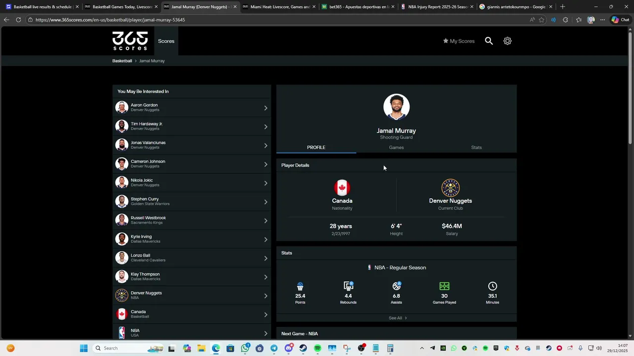Open Klay Thompson player entry

click(192, 277)
